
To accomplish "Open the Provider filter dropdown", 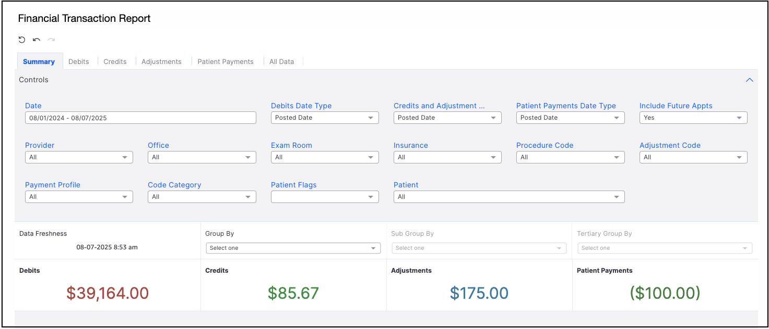I will tap(79, 157).
